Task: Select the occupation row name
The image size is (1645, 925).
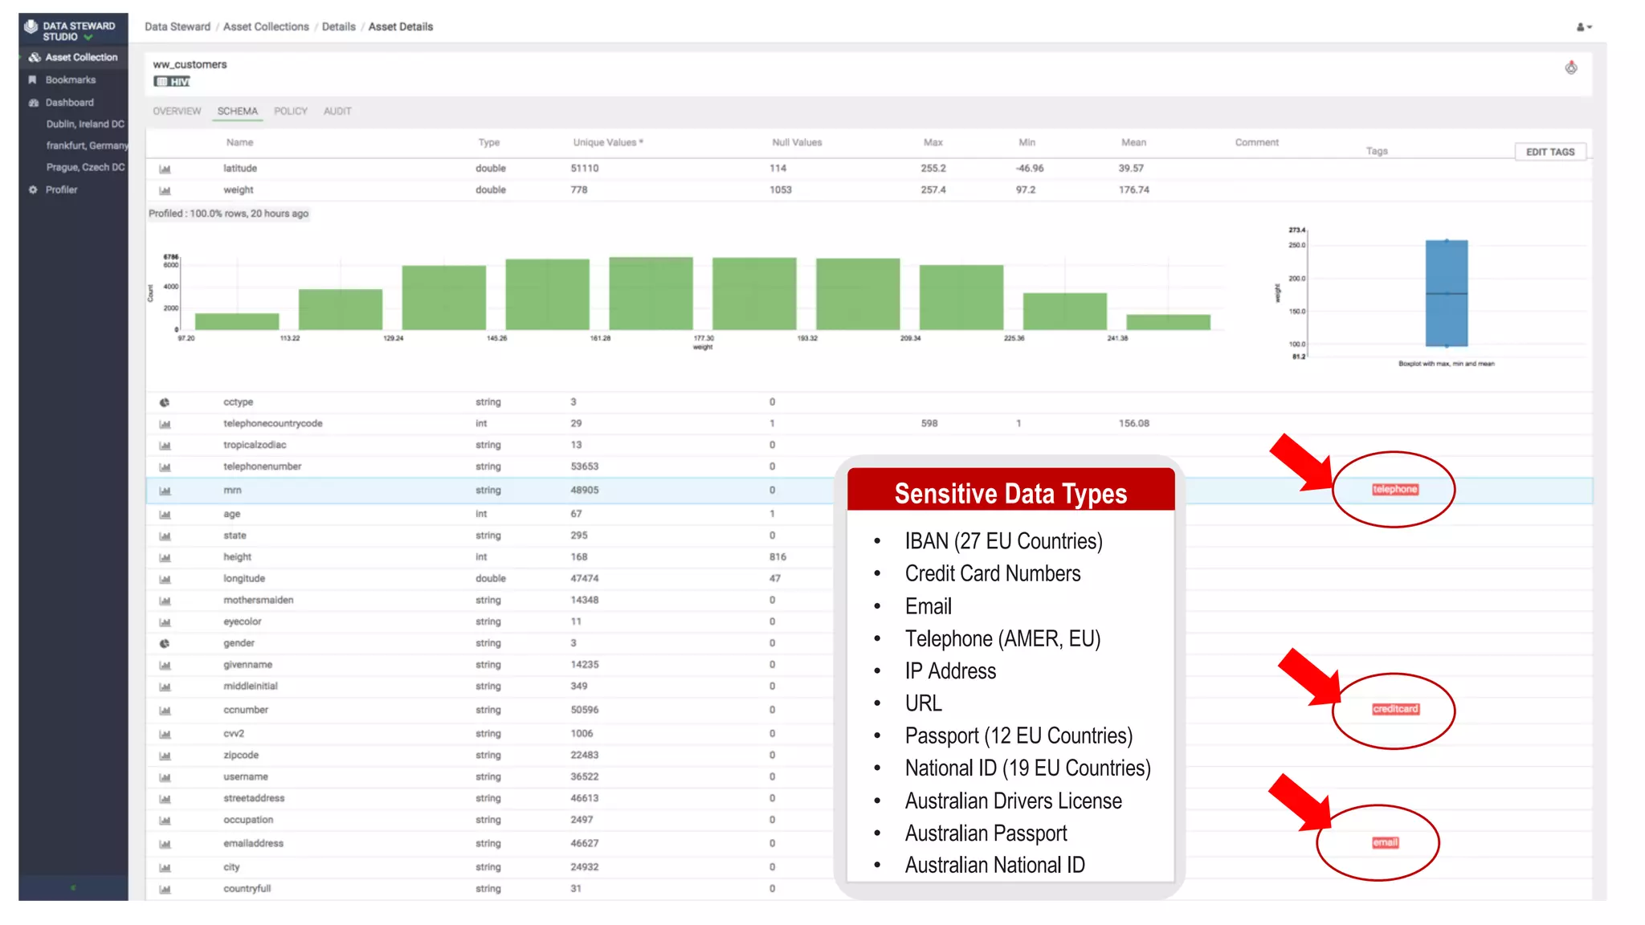Action: coord(248,820)
